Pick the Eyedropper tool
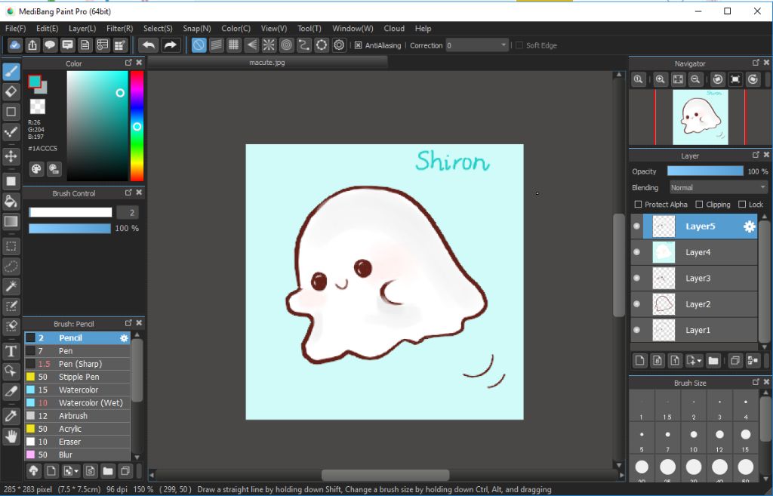This screenshot has height=496, width=773. (x=11, y=416)
